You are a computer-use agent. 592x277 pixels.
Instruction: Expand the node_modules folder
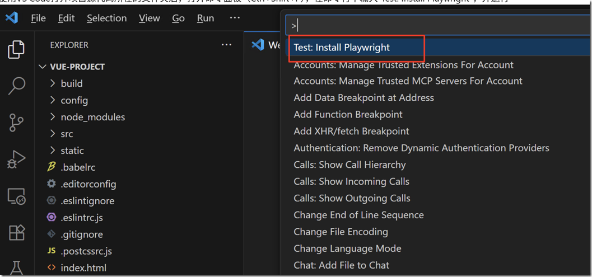(x=92, y=117)
